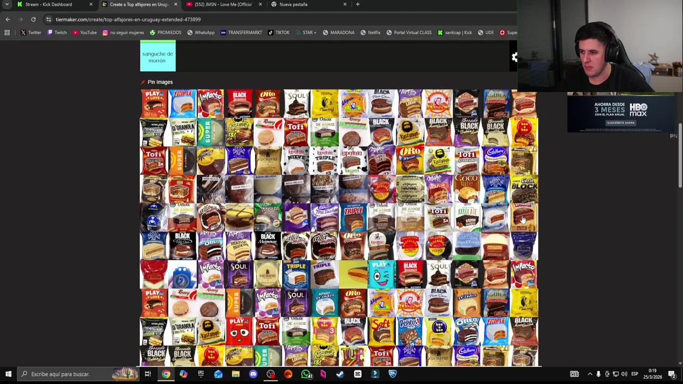Open Google Chrome from the taskbar
Screen dimensions: 683x384
[166, 374]
